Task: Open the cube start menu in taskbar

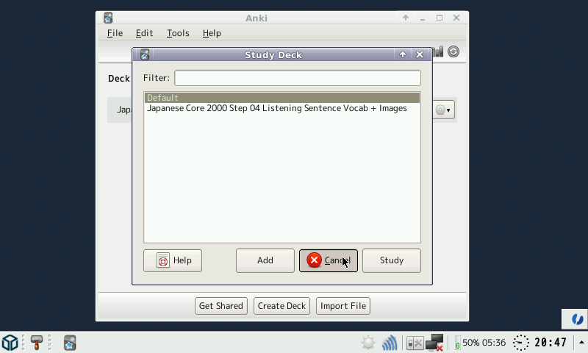Action: click(10, 343)
